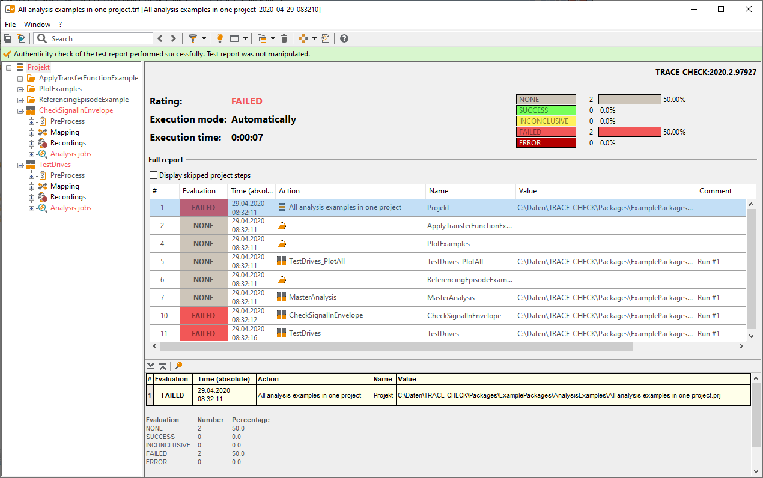This screenshot has height=478, width=763.
Task: Collapse the Projekt root node
Action: (8, 67)
